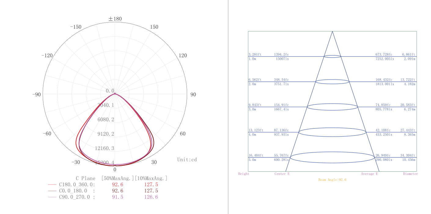The image size is (431, 214).
Task: Click the ±180 angle label on polar chart
Action: (115, 19)
